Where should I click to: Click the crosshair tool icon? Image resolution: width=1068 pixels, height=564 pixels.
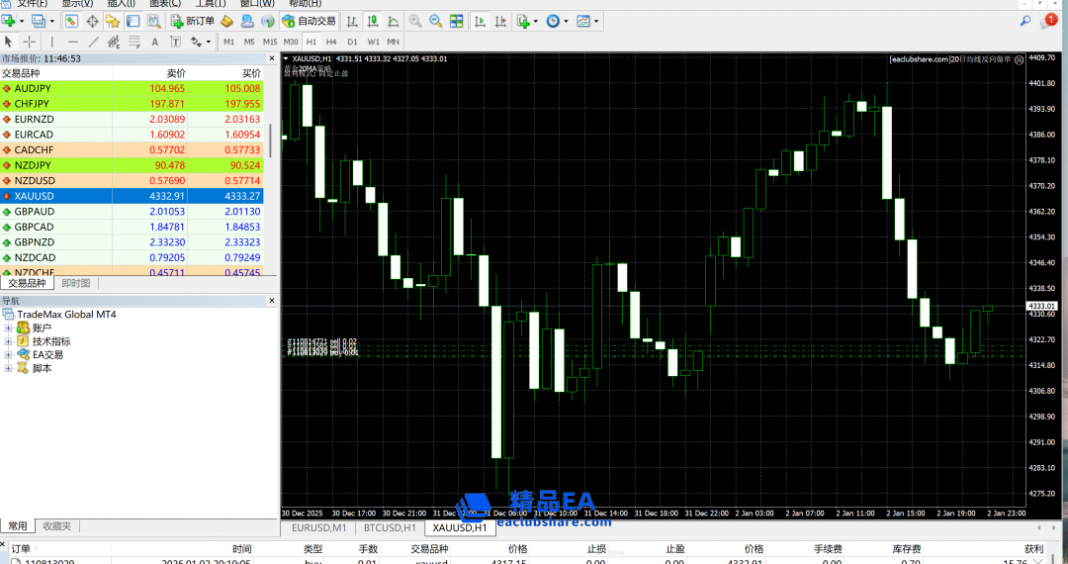(x=30, y=42)
